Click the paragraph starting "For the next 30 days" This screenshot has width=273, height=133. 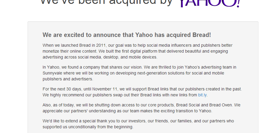coord(142,92)
